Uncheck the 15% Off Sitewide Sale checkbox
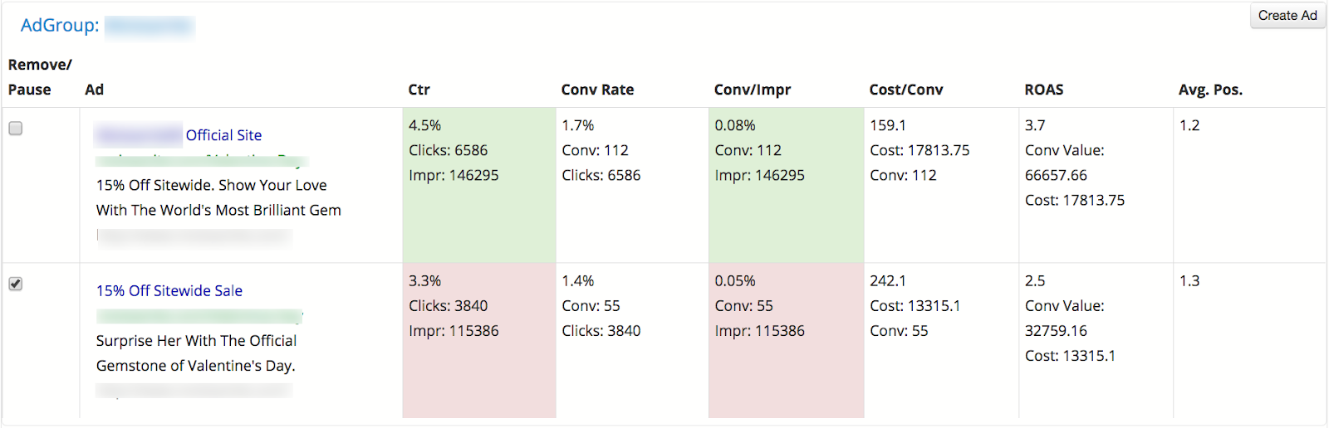Screen dimensions: 1329x428 [x=16, y=284]
